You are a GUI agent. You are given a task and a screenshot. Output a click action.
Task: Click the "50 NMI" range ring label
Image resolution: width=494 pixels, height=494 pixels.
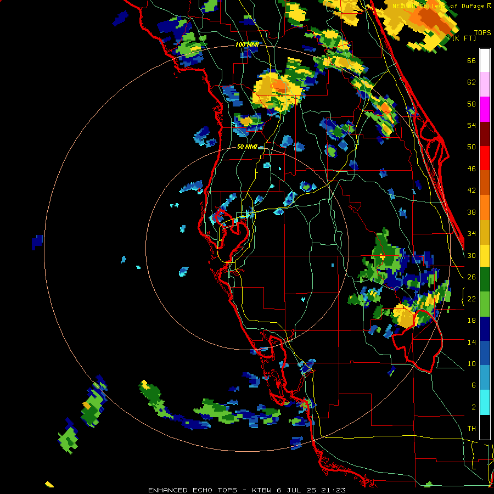pos(247,147)
